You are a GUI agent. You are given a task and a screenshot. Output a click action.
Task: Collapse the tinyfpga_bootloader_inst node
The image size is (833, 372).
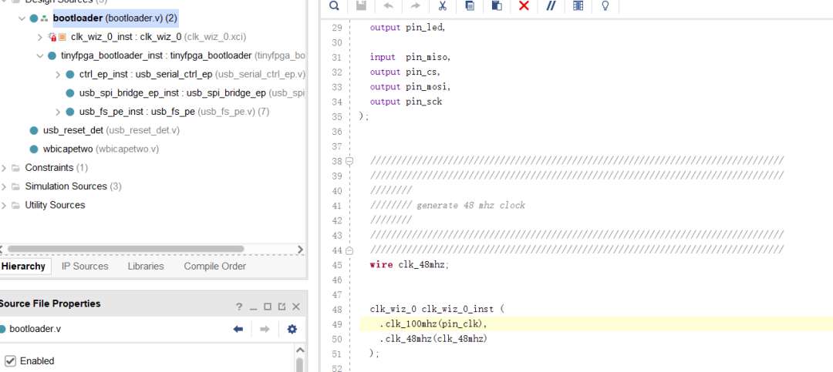coord(40,55)
